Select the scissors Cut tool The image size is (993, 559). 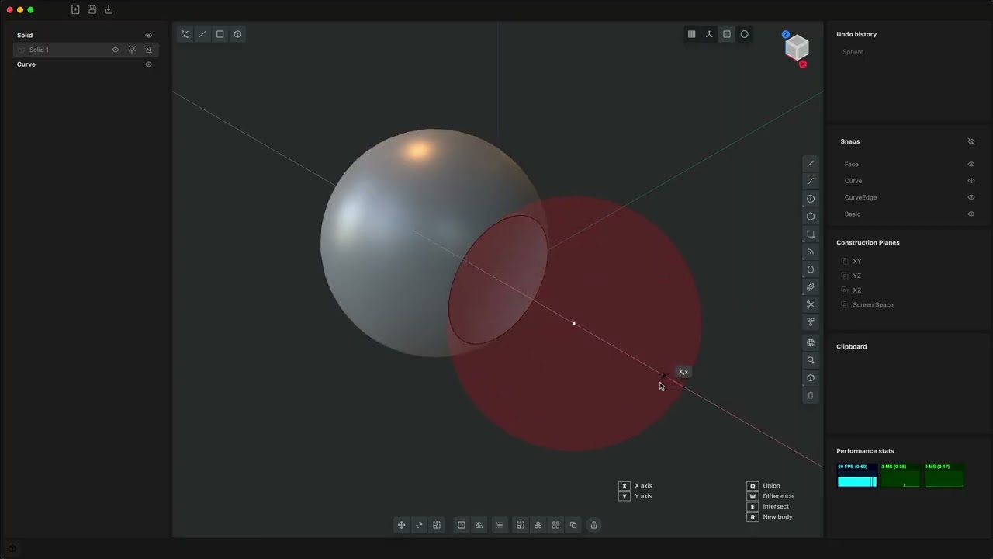tap(811, 304)
